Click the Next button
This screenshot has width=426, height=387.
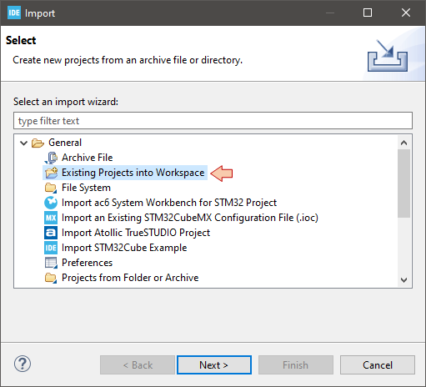tap(214, 365)
